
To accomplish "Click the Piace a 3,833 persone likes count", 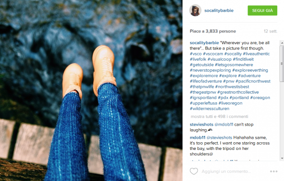I will [213, 31].
